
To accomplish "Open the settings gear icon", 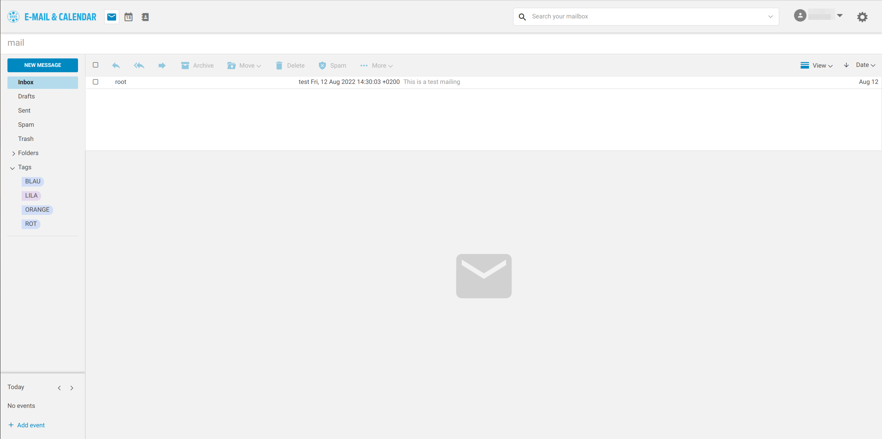I will click(x=862, y=17).
